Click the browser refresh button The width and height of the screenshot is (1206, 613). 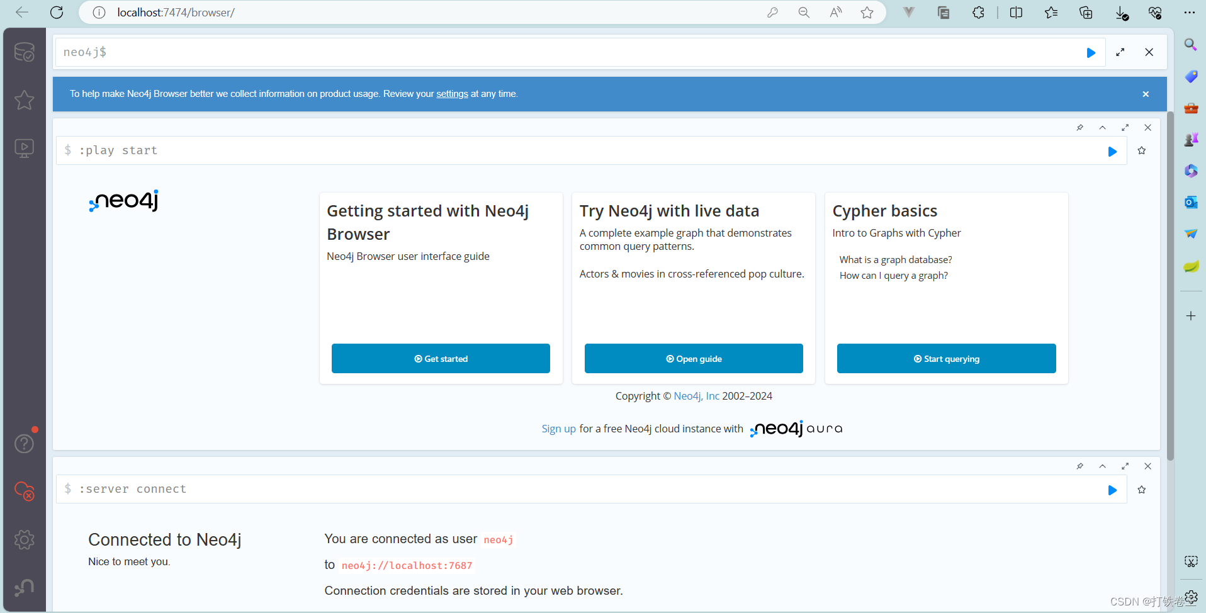tap(57, 13)
